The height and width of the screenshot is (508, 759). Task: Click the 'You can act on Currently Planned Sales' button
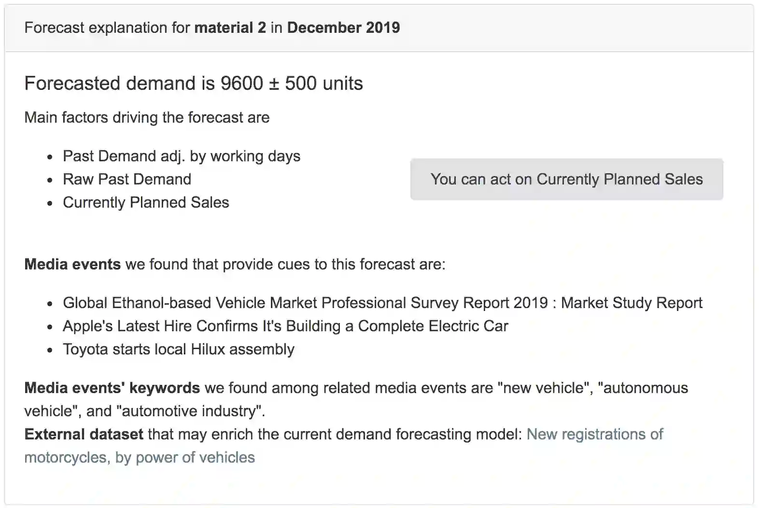(x=566, y=179)
